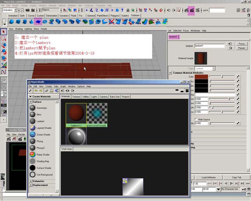Click play forward on timeline controls
The height and width of the screenshot is (201, 251).
click(x=232, y=184)
